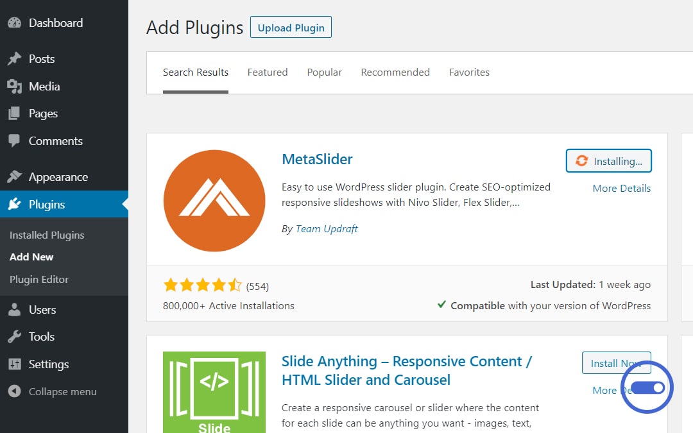
Task: Open the Media library icon
Action: 14,86
